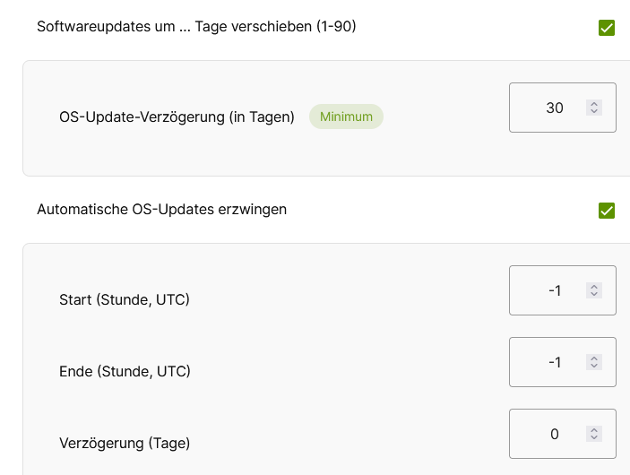
Task: Focus the Start (Stunde, UTC) number field
Action: pyautogui.click(x=563, y=290)
